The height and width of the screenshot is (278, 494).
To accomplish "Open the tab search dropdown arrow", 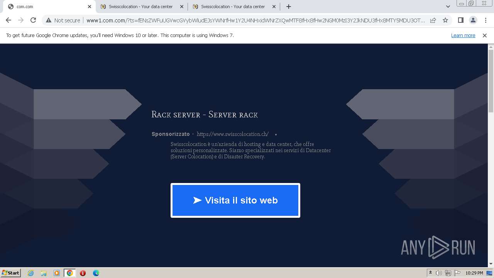I will click(x=448, y=7).
